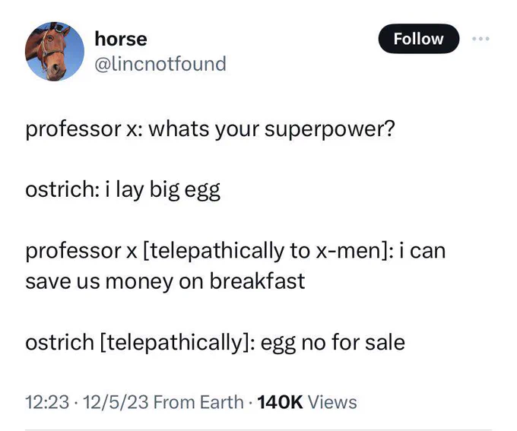This screenshot has height=431, width=517.
Task: Click the line "egg no for sale"
Action: (x=333, y=342)
